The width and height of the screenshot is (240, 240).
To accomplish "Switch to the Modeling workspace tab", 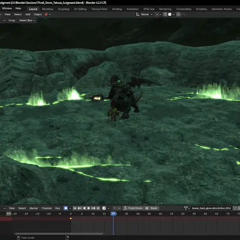I will 48,9.
